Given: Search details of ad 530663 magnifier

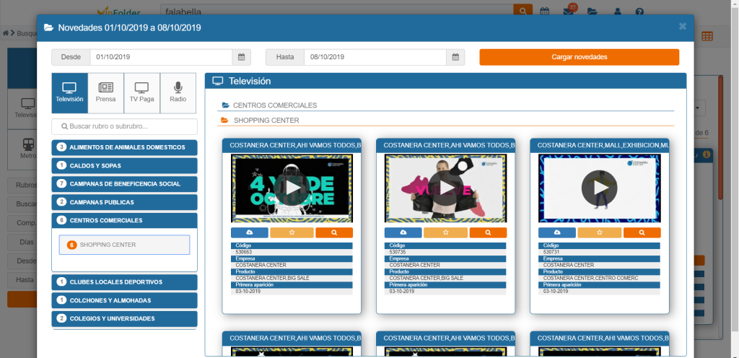Looking at the screenshot, I should click(x=334, y=232).
